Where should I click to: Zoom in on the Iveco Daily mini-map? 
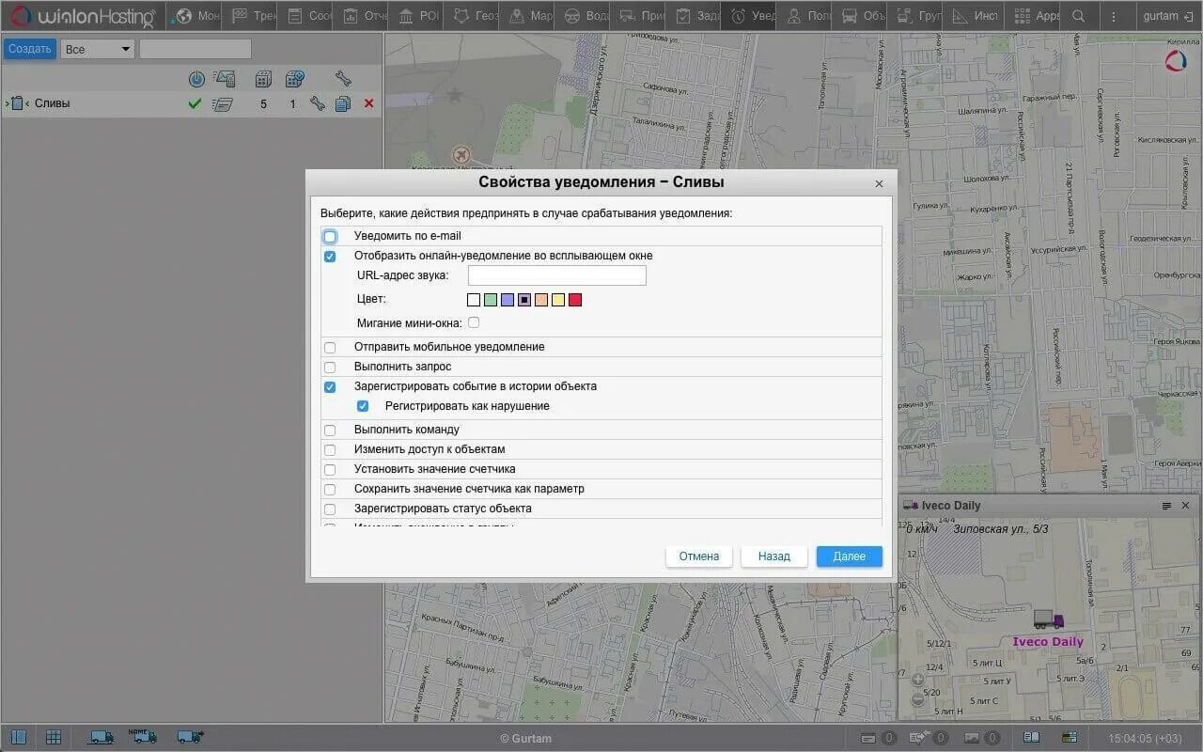pos(918,680)
